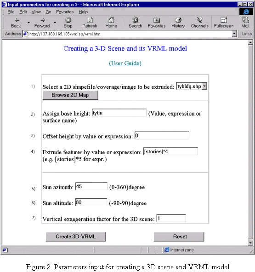255x272 pixels.
Task: Open the View menu
Action: click(36, 12)
